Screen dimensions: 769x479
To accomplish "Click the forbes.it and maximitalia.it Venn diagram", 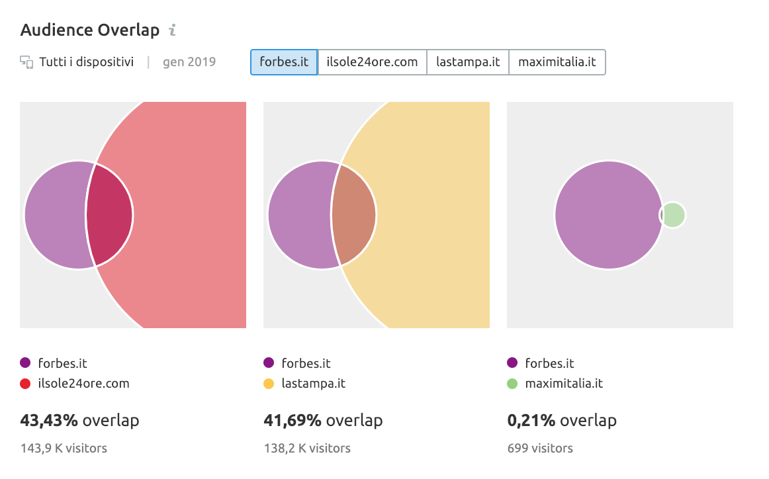I will tap(620, 215).
